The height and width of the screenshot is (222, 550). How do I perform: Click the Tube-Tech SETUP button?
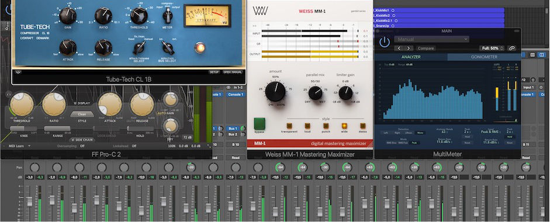click(214, 72)
